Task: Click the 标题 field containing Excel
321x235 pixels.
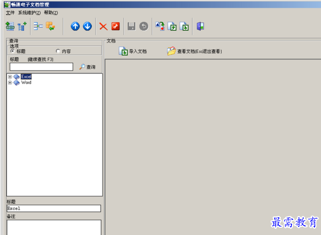Action: pos(54,208)
